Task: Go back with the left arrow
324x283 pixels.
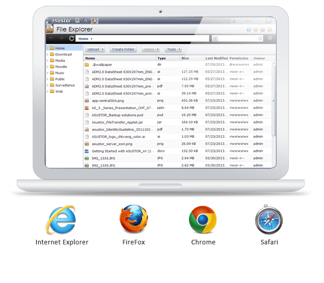Action: tap(51, 38)
